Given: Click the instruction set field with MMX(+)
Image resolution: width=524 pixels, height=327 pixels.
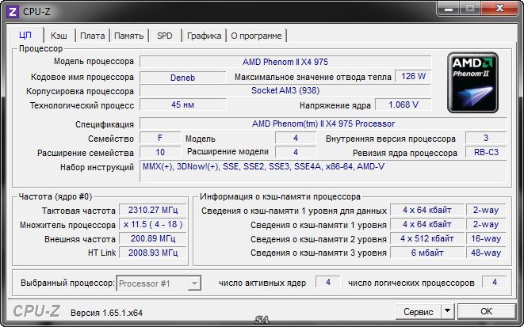Looking at the screenshot, I should (323, 171).
